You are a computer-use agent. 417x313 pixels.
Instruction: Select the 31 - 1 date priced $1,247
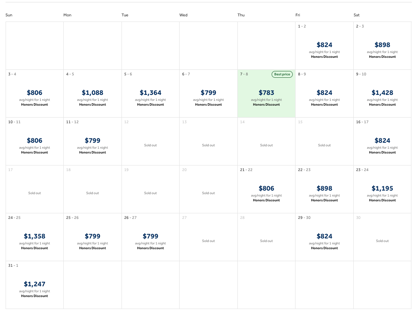[35, 285]
